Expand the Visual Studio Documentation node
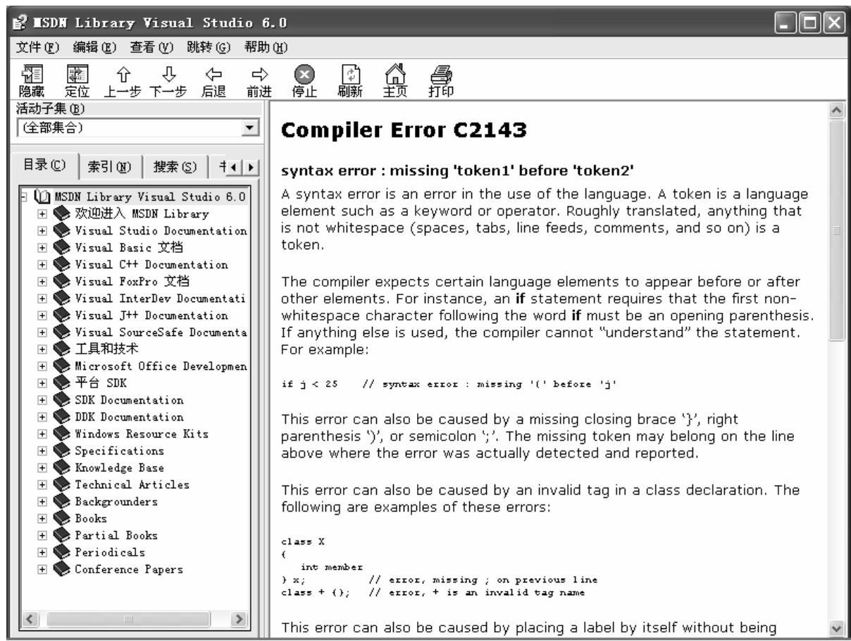 coord(42,231)
